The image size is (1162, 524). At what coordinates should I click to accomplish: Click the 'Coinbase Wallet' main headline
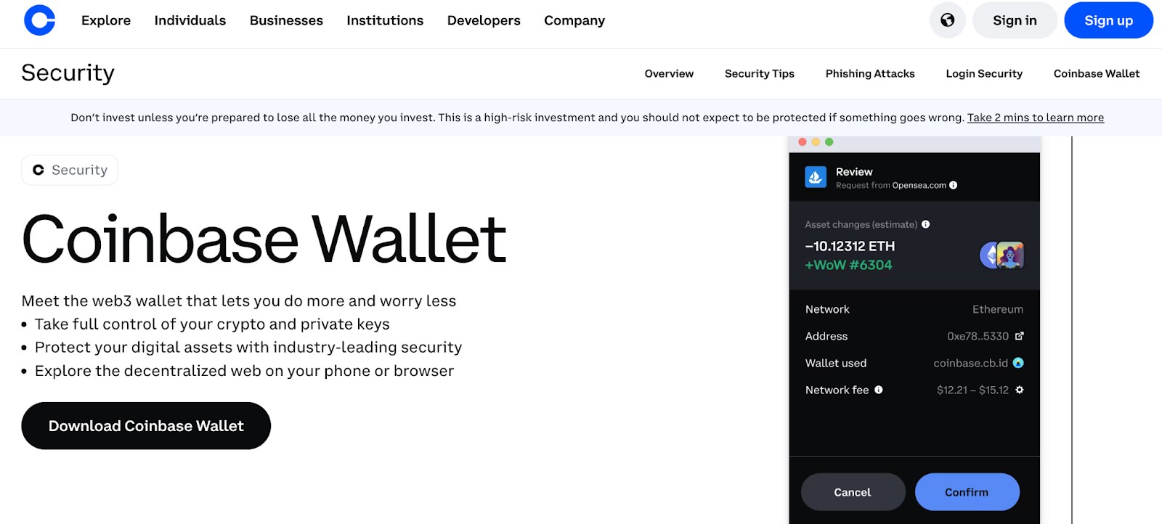click(264, 240)
